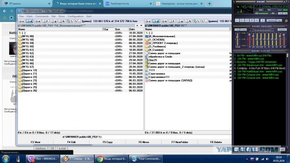Toggle equalizer AUTO button
The height and width of the screenshot is (163, 290).
pyautogui.click(x=243, y=29)
